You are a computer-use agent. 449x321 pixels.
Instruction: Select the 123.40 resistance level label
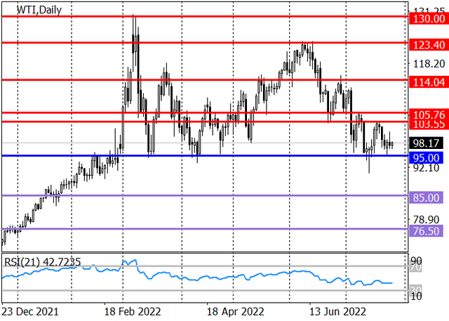point(429,45)
